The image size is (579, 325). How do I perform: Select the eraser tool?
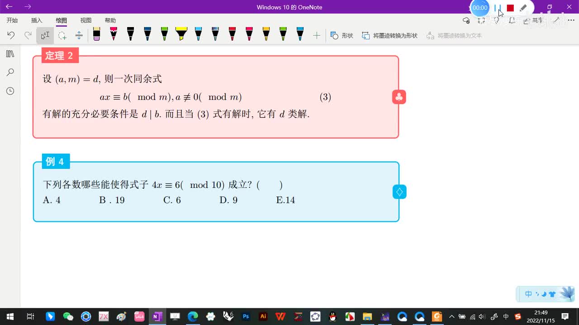click(x=96, y=34)
